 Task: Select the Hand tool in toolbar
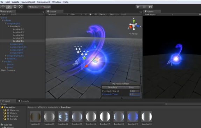pos(3,7)
